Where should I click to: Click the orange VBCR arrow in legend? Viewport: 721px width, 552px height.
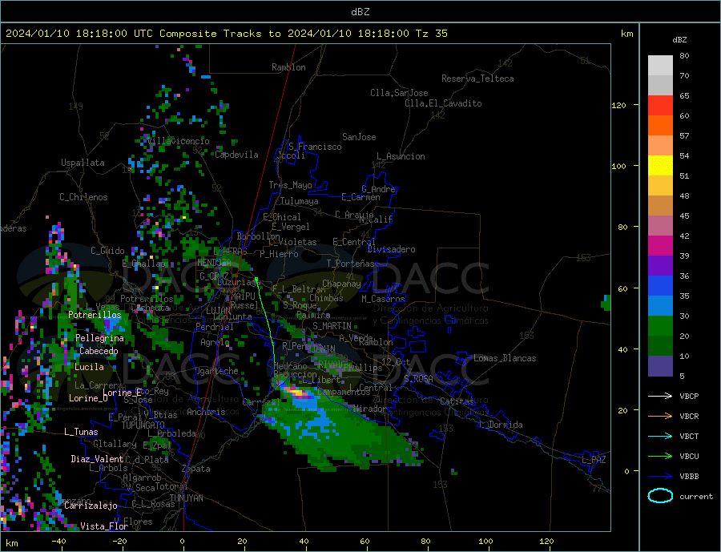661,417
